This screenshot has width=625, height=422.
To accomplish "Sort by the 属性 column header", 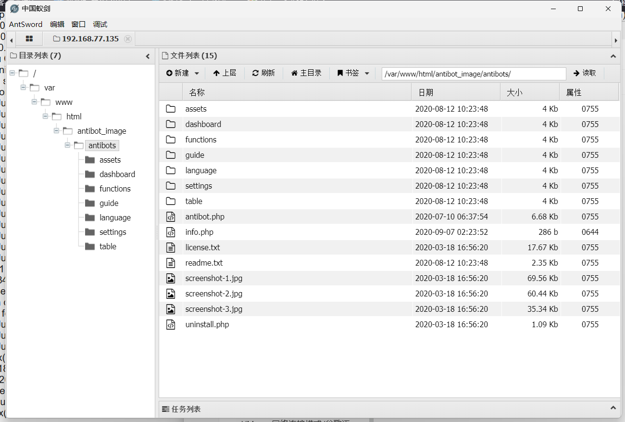I will point(589,92).
